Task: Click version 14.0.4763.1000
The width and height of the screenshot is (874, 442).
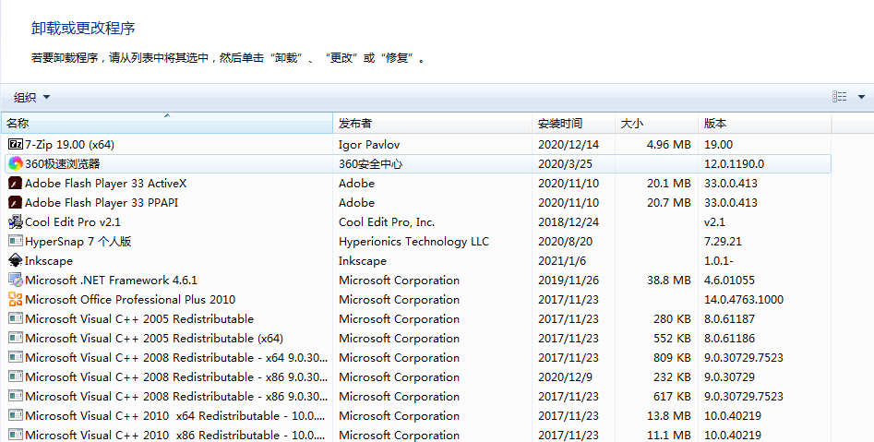Action: 744,299
